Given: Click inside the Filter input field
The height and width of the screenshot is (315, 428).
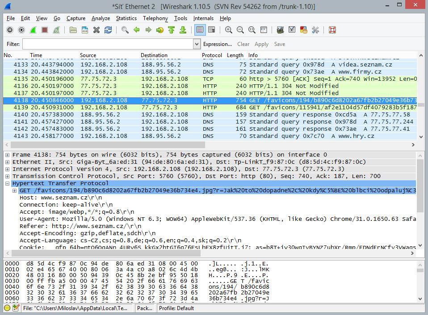Looking at the screenshot, I should 108,44.
